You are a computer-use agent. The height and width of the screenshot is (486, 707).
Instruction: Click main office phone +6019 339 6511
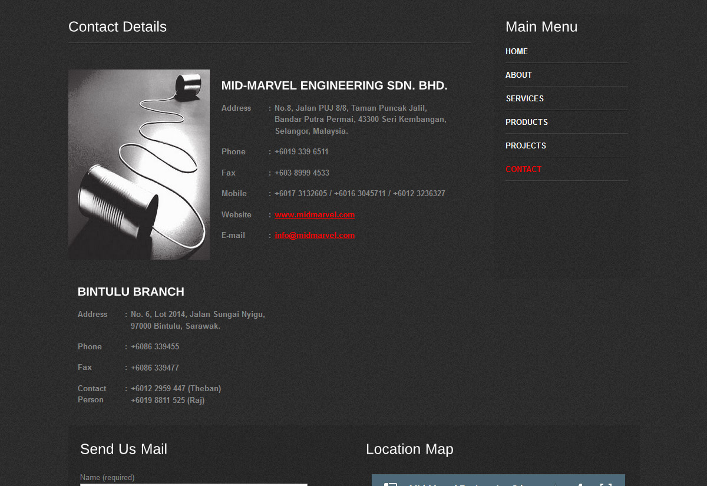pos(302,152)
